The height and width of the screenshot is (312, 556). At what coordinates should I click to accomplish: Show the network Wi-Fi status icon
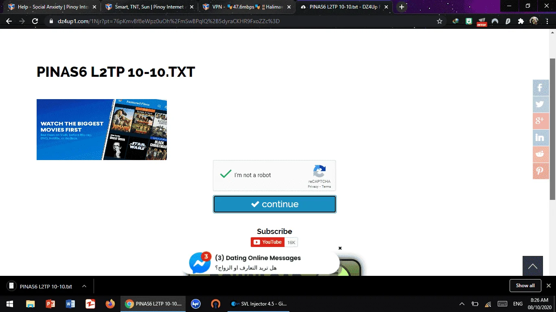coord(488,303)
